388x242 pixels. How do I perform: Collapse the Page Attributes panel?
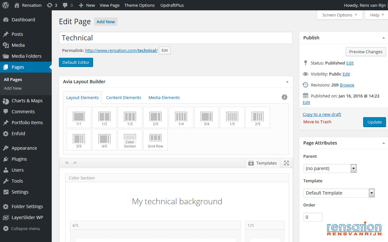click(x=383, y=143)
